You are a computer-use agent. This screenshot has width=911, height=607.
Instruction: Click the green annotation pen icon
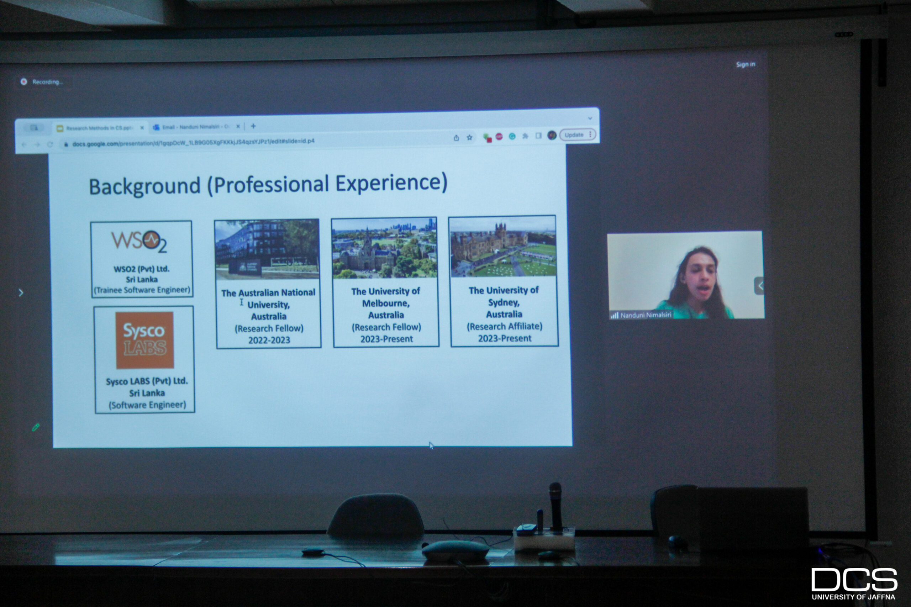(x=36, y=427)
